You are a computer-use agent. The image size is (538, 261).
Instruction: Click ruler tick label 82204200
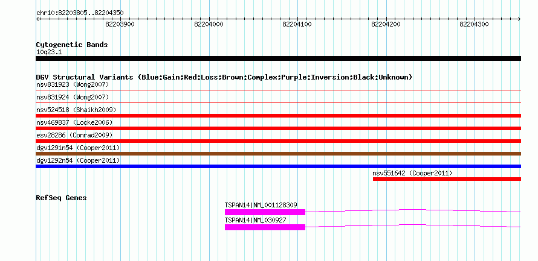tap(386, 24)
